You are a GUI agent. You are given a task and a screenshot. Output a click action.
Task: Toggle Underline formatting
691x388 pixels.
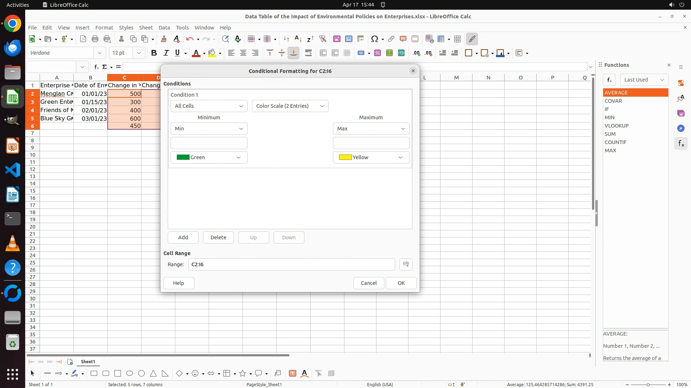click(x=177, y=53)
